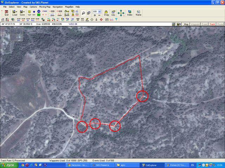Toggle the Map mode button
Image resolution: width=225 pixels, height=168 pixels.
click(x=186, y=24)
